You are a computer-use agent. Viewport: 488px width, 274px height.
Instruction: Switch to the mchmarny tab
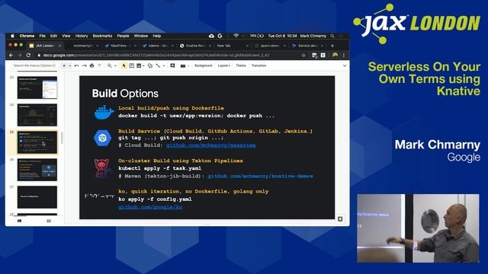(82, 46)
